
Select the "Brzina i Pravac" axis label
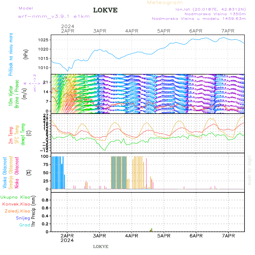coord(17,94)
